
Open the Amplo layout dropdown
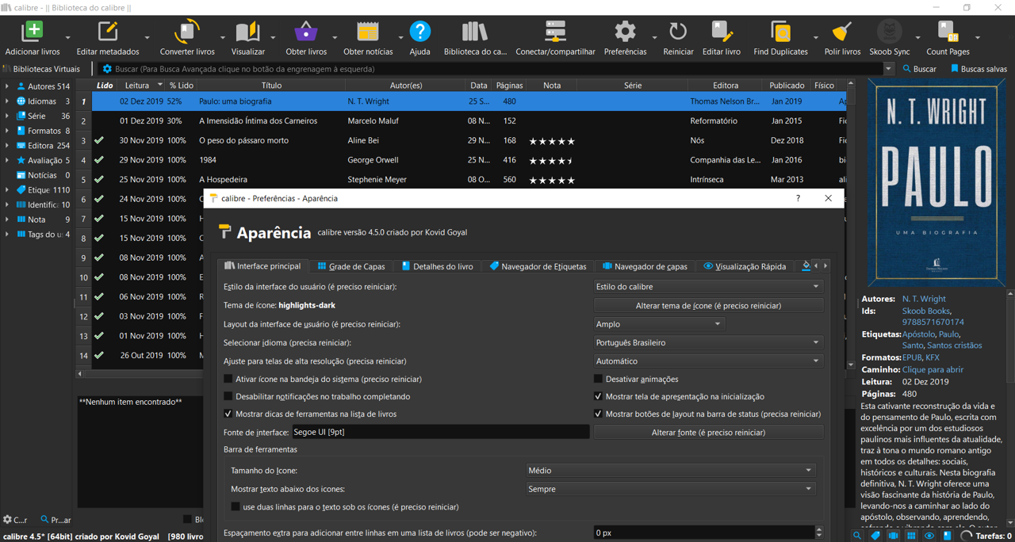659,324
